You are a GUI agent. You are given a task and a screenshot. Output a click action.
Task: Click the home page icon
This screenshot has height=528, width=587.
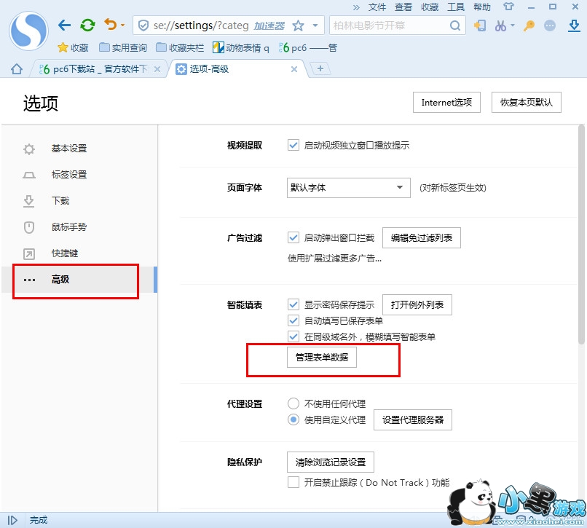17,69
